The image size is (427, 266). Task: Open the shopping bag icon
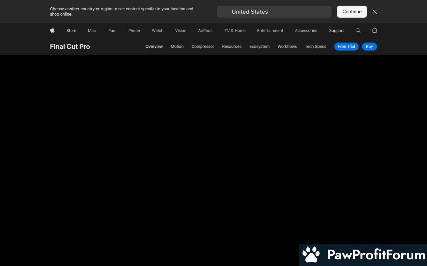tap(375, 30)
